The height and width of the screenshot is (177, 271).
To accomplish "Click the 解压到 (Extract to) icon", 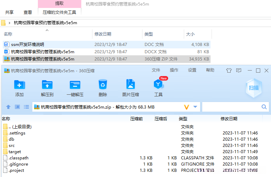I will pyautogui.click(x=47, y=85).
